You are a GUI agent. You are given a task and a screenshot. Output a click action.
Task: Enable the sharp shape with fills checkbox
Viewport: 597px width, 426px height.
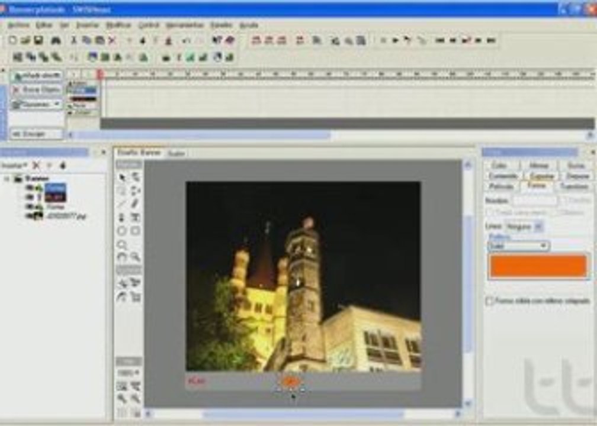[x=490, y=301]
